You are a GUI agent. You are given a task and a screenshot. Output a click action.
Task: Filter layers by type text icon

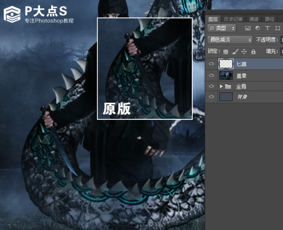(x=267, y=28)
